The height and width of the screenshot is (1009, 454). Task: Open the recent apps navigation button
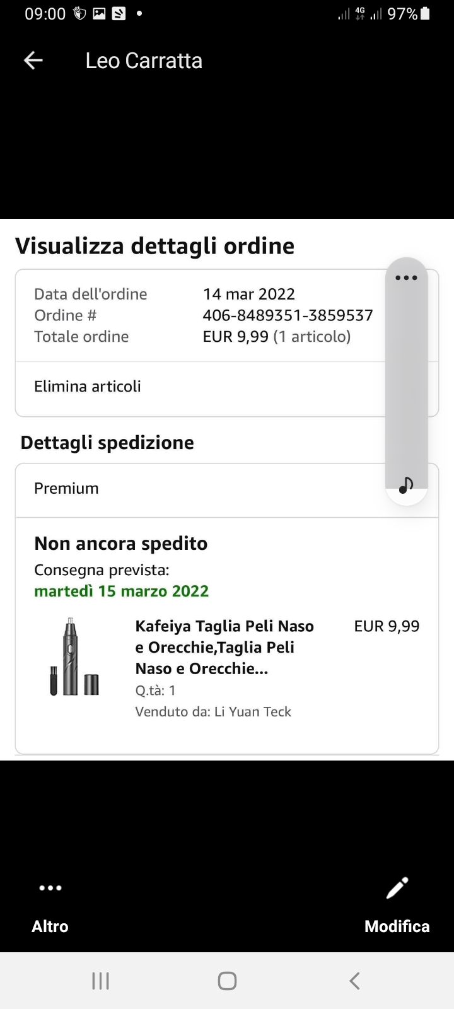(x=100, y=981)
